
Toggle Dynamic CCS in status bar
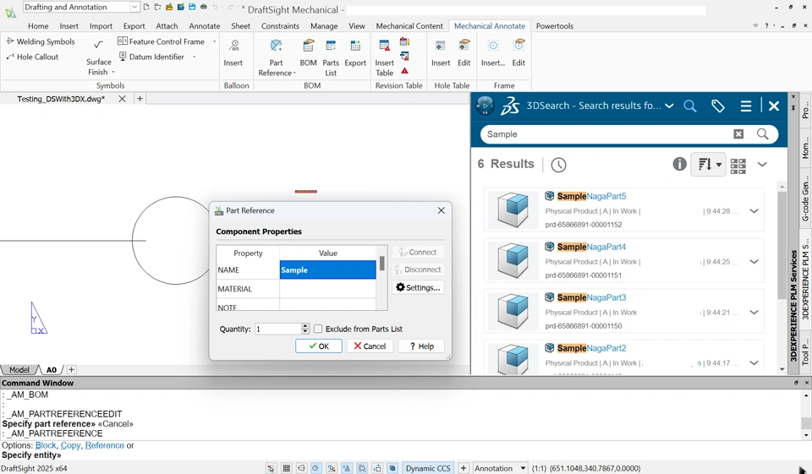pos(428,468)
